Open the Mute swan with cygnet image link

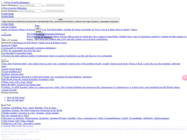(17, 82)
